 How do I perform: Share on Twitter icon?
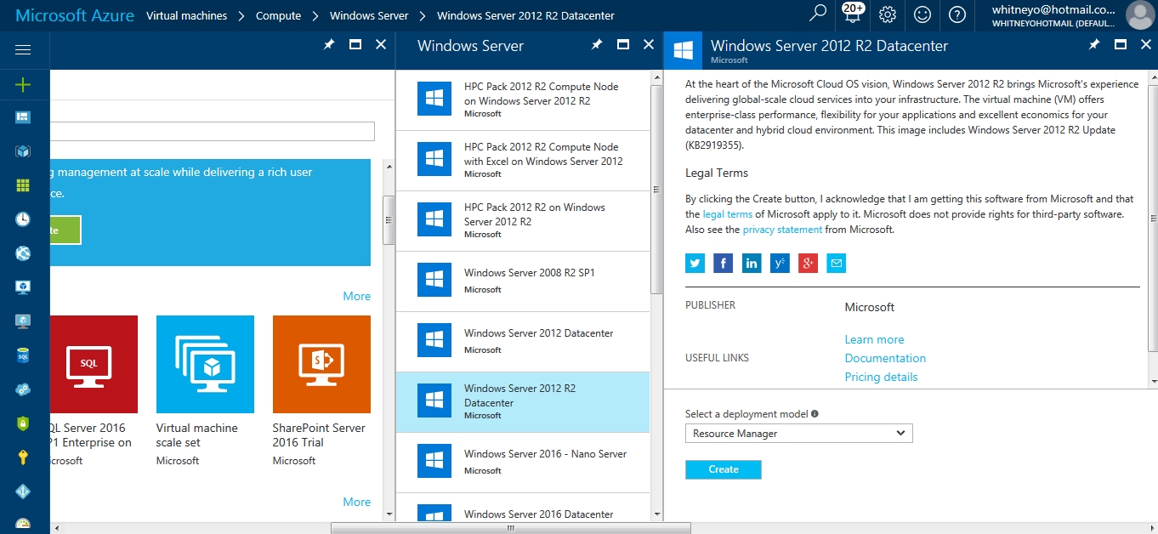tap(695, 263)
